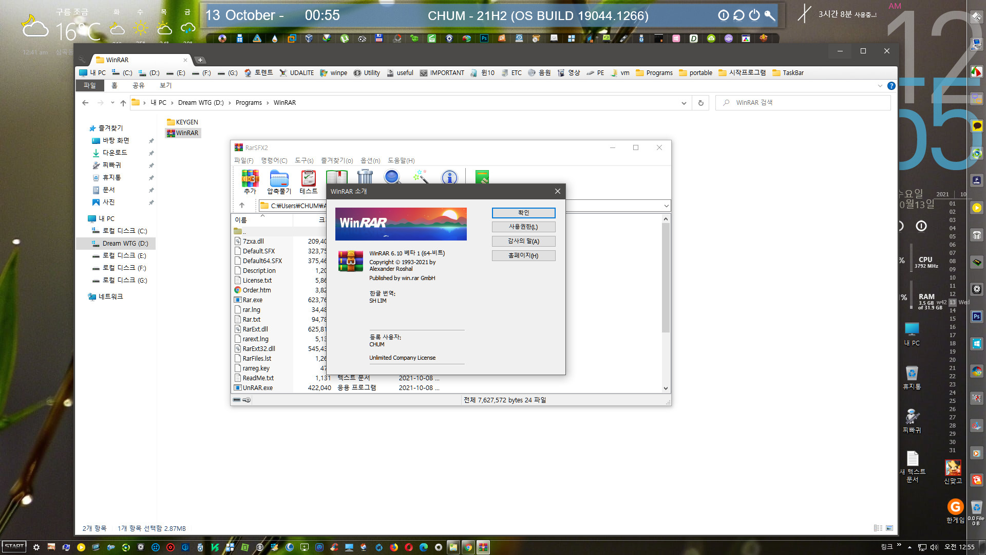Select the rarreg.key file in WinRAR
The image size is (986, 555).
pos(256,368)
